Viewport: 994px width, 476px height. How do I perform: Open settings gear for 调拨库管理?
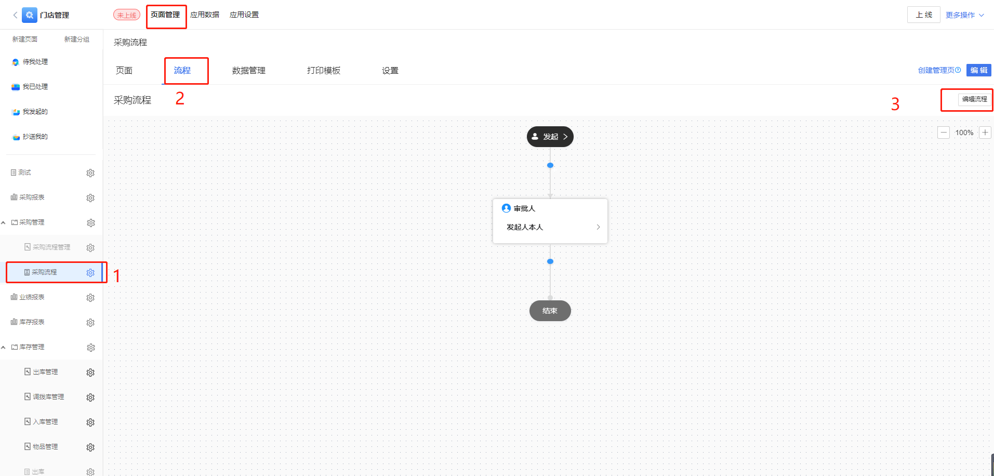tap(90, 398)
